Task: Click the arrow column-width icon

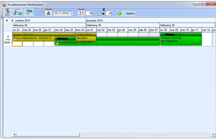Action: pyautogui.click(x=101, y=13)
